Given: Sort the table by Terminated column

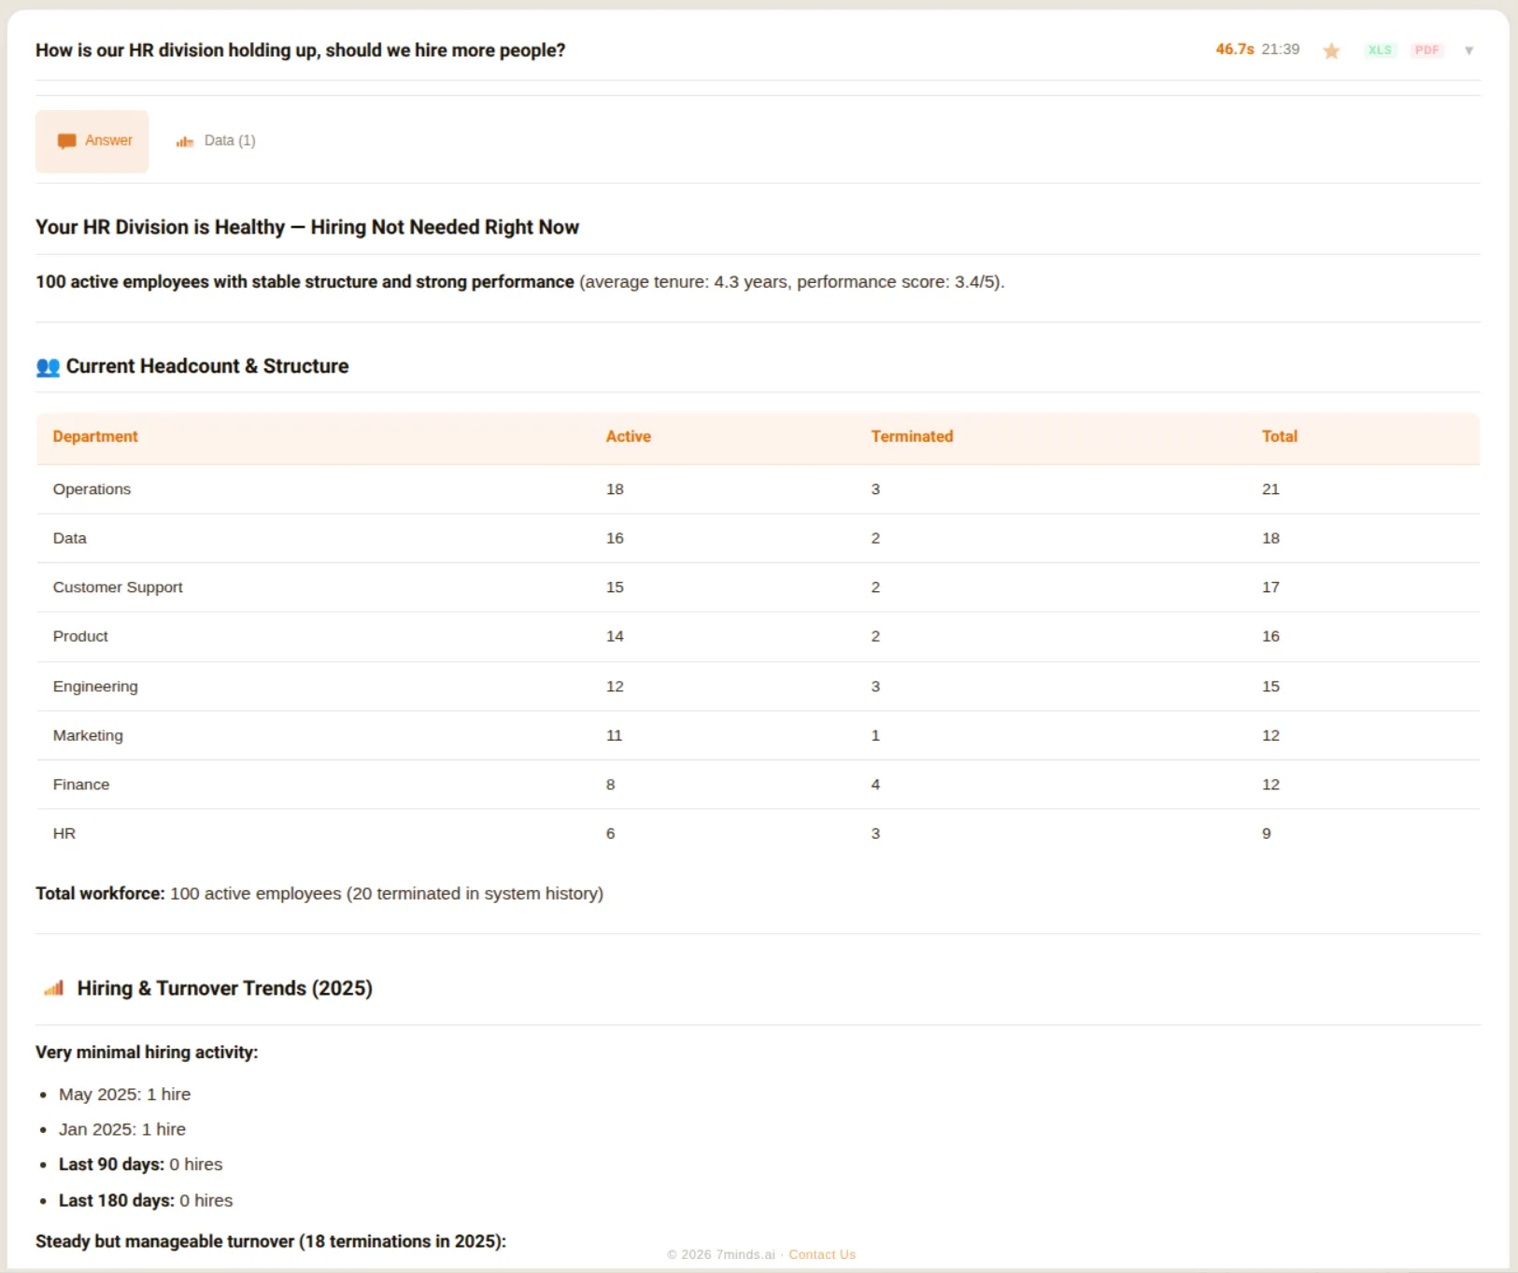Looking at the screenshot, I should [x=912, y=436].
